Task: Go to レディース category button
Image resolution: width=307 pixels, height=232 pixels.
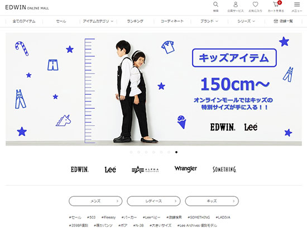Action: (x=153, y=201)
